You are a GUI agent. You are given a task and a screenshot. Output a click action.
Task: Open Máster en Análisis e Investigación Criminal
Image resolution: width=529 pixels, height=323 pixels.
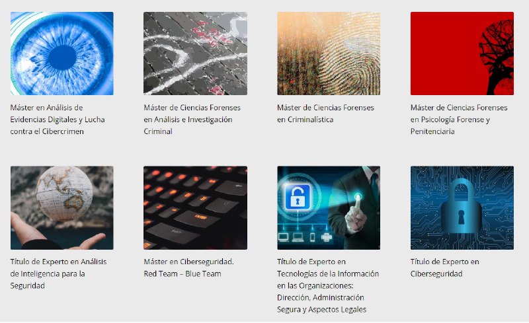192,120
